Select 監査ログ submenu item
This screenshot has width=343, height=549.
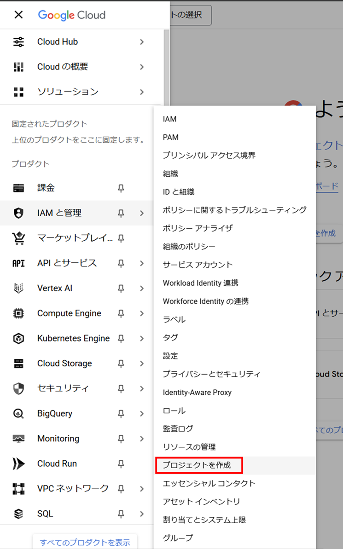[235, 429]
